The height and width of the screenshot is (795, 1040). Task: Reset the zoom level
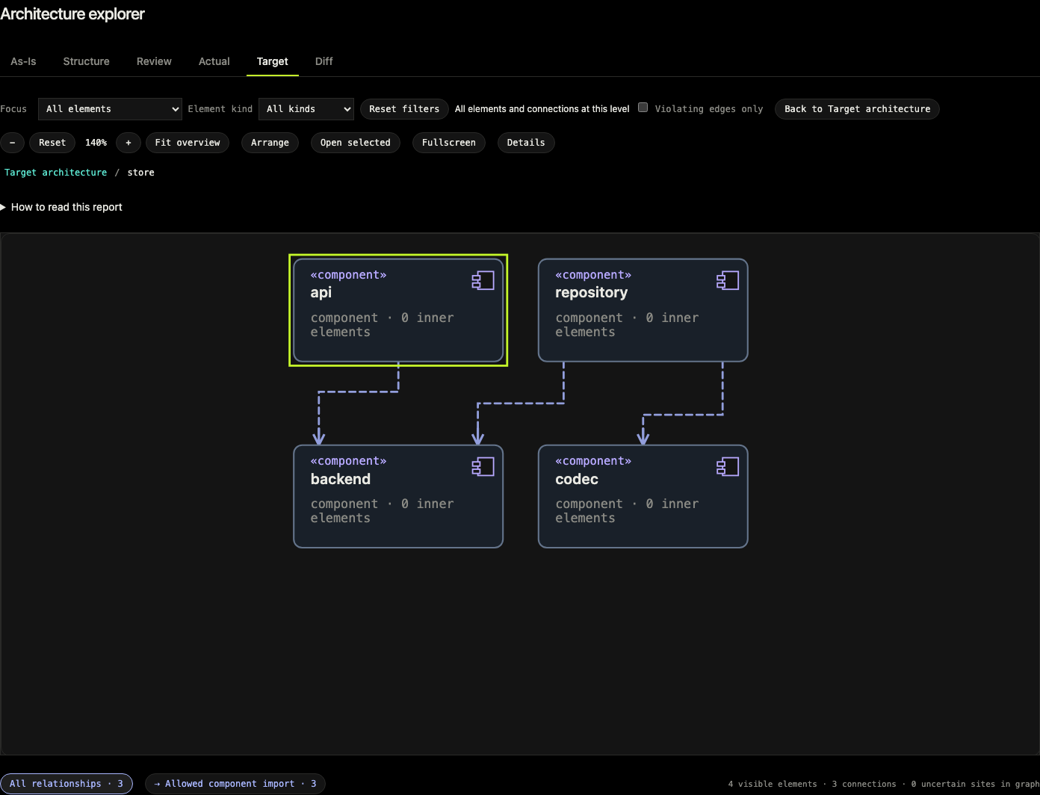52,143
